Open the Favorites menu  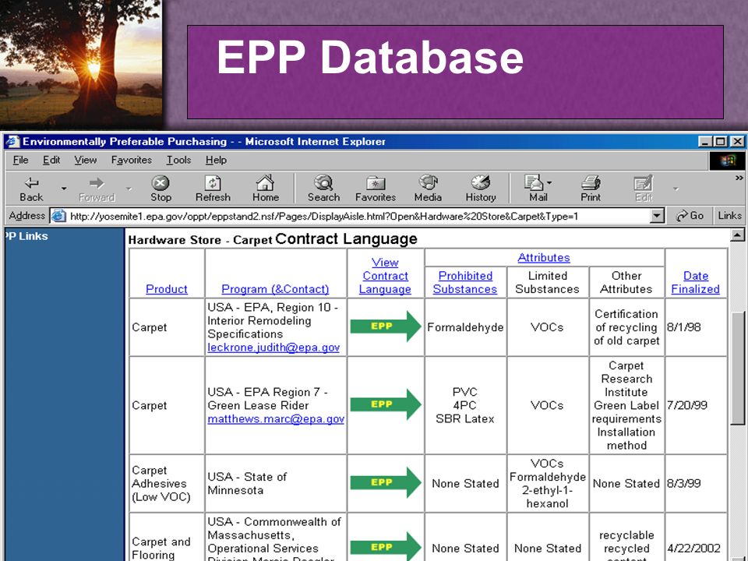click(131, 161)
